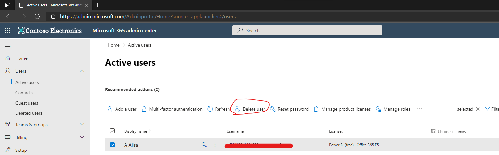499x155 pixels.
Task: Click the Home label in the sidebar
Action: (x=21, y=58)
